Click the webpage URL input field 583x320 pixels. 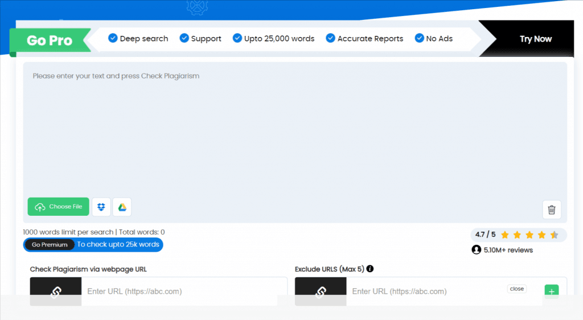[184, 292]
